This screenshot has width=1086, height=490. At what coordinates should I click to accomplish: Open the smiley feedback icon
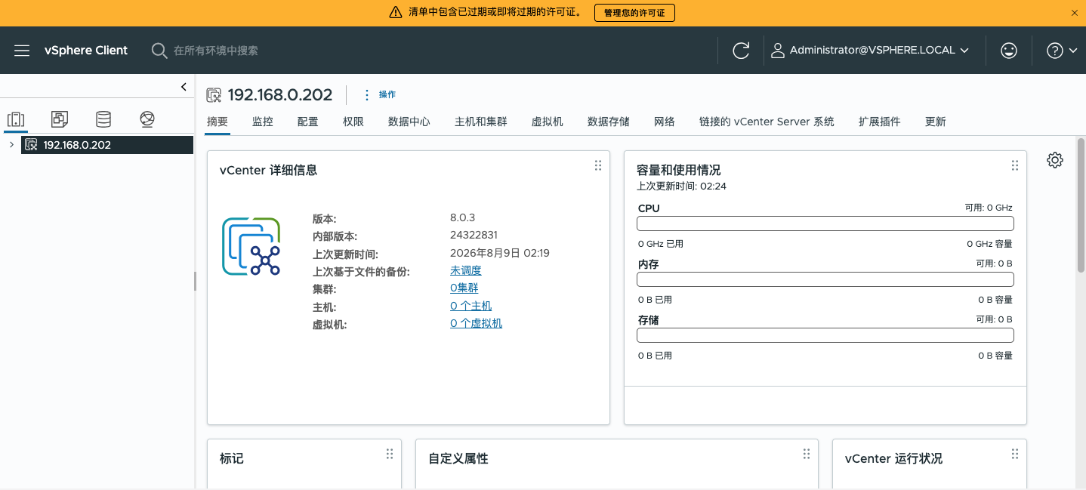[1008, 51]
